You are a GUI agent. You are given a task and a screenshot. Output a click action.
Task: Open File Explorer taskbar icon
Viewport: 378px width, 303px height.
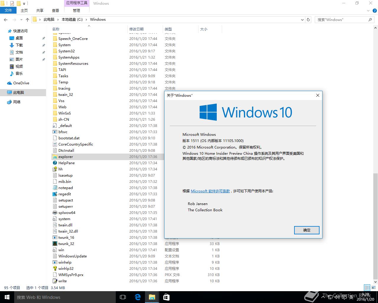click(152, 297)
